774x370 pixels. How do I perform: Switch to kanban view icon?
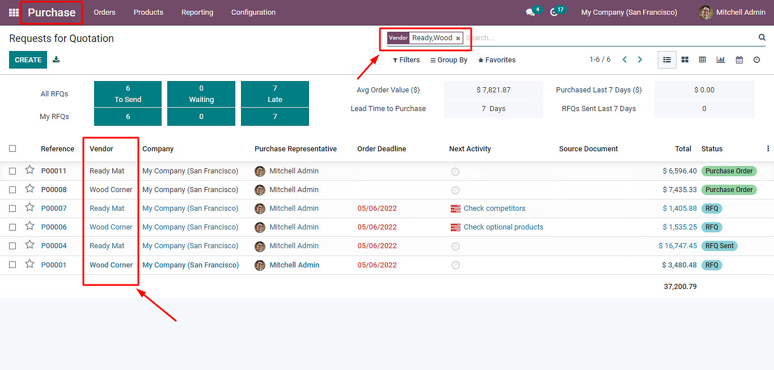(685, 59)
